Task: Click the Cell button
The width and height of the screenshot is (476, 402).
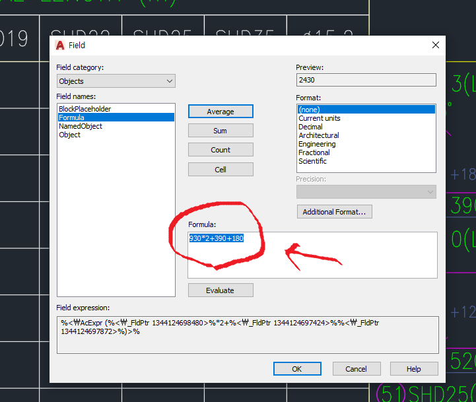Action: [x=221, y=170]
